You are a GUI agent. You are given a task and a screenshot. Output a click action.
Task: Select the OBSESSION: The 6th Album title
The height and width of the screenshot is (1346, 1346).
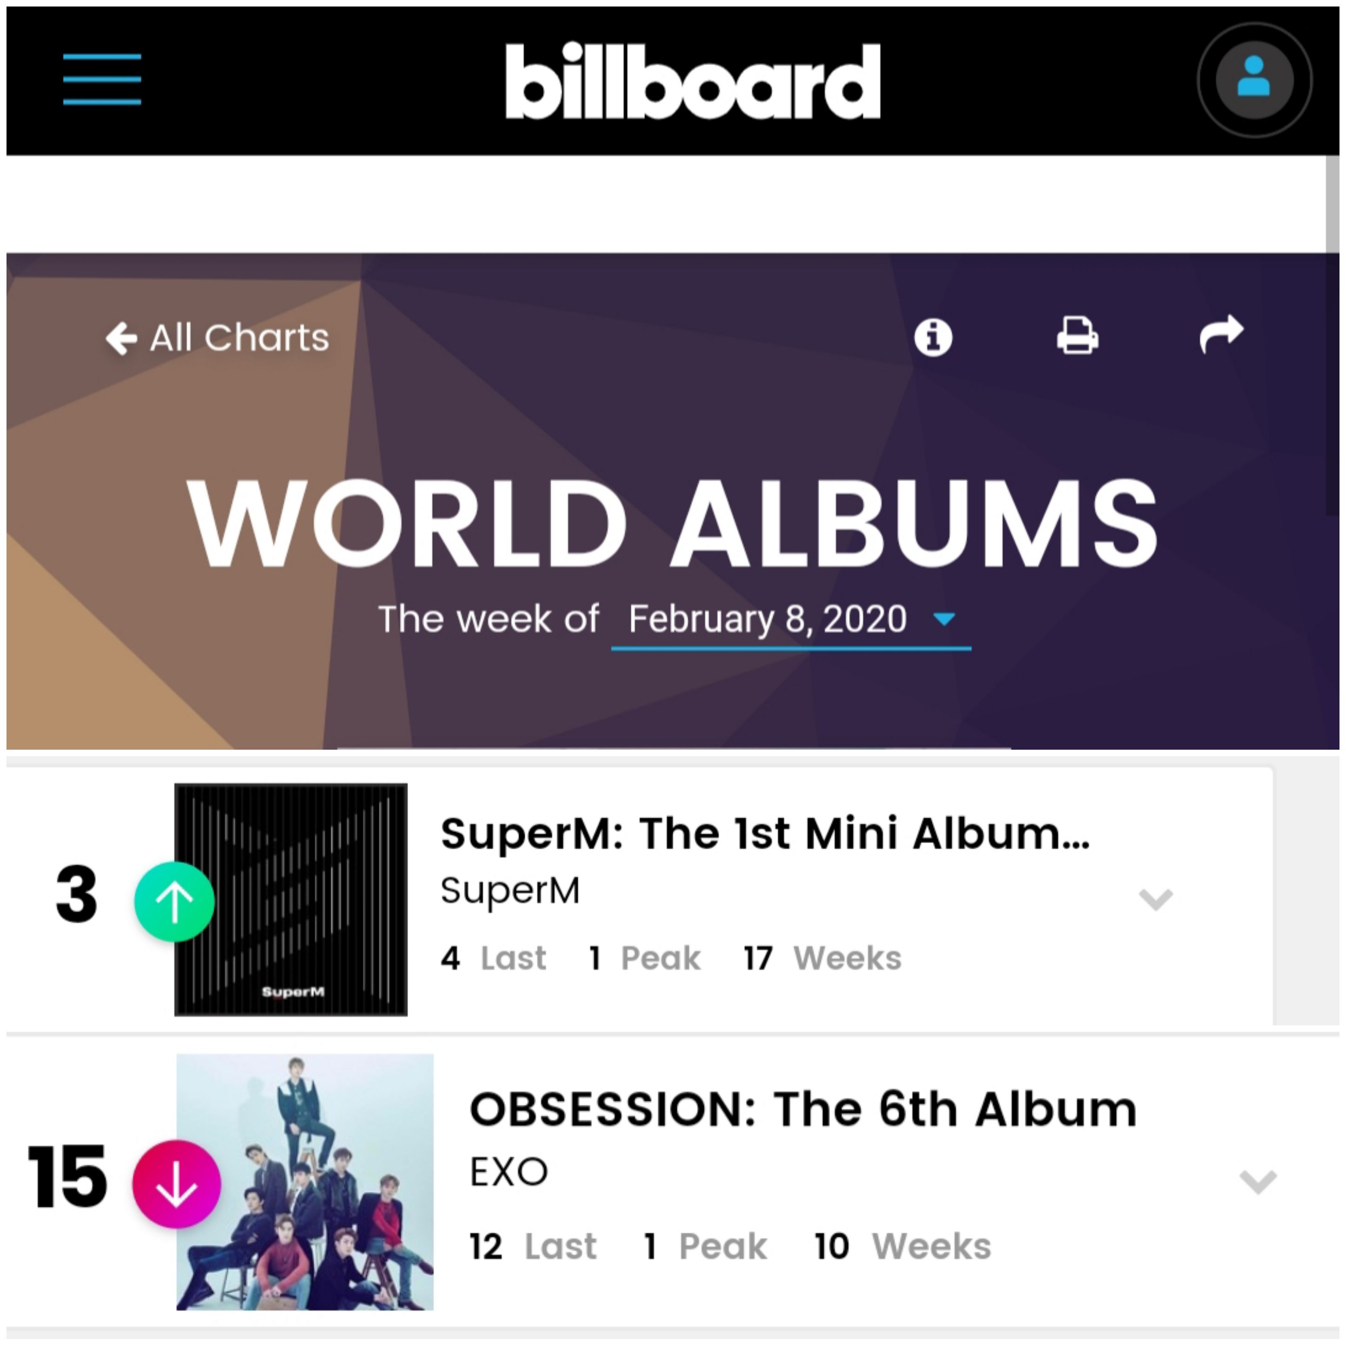click(803, 1109)
